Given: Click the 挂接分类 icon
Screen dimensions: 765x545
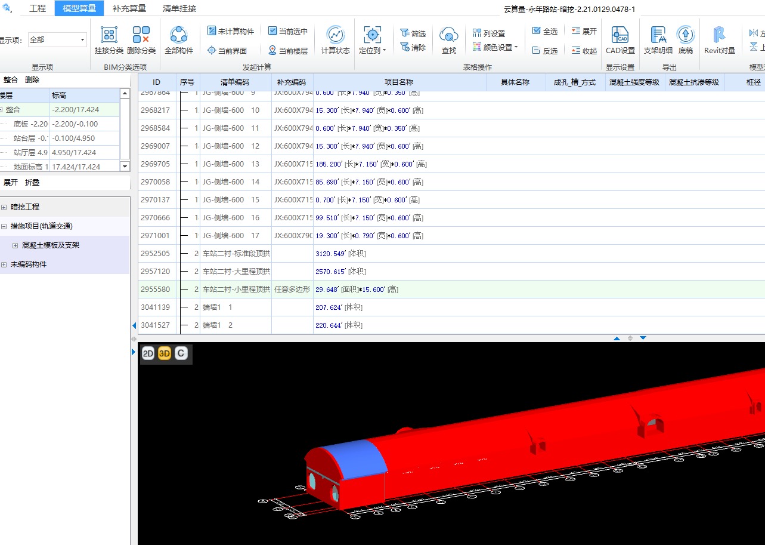Looking at the screenshot, I should 109,35.
